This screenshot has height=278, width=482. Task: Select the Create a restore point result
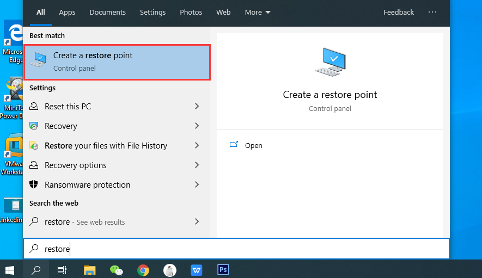117,63
